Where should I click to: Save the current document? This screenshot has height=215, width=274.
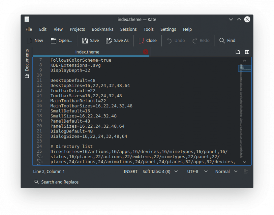coord(90,40)
